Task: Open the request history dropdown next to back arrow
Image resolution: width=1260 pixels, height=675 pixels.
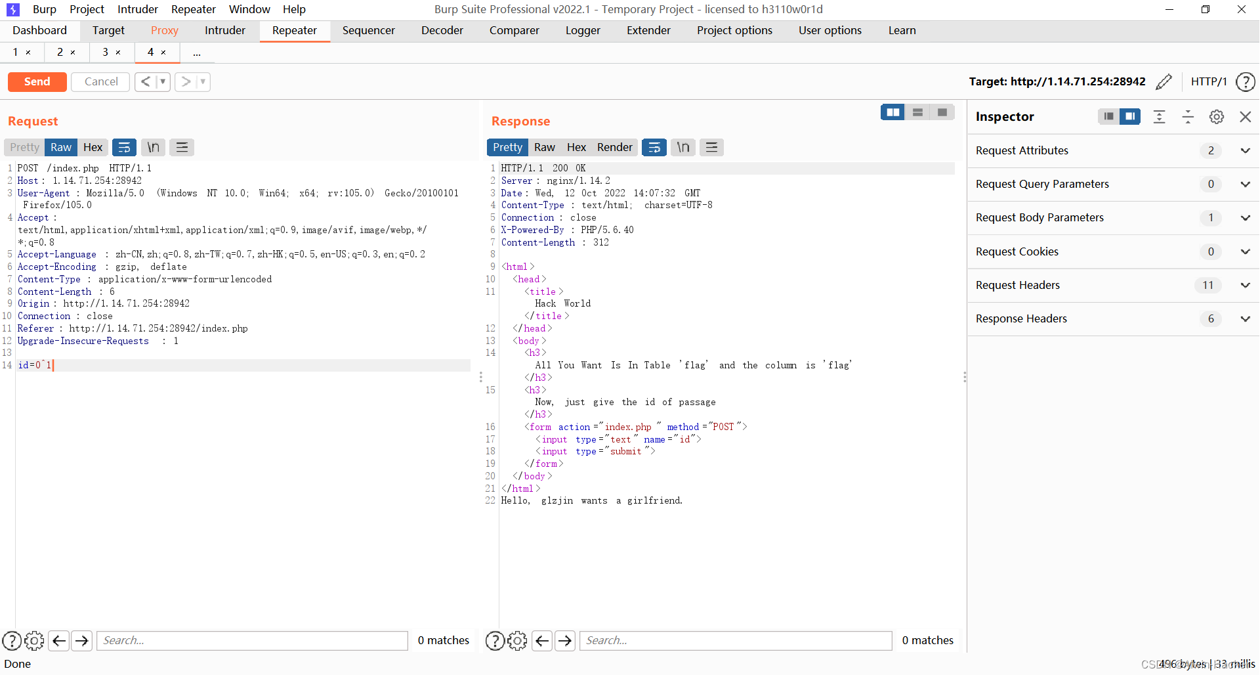Action: pyautogui.click(x=162, y=81)
